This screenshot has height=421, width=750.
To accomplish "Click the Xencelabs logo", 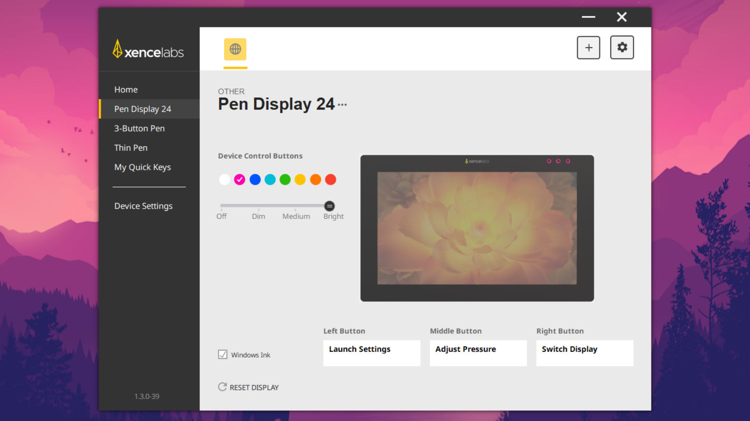I will [148, 50].
